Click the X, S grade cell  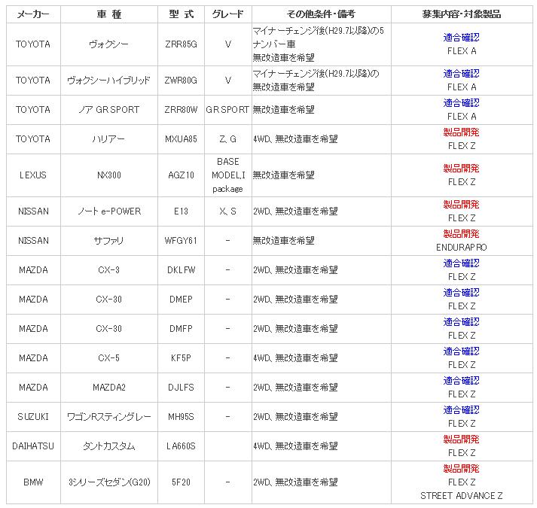227,211
